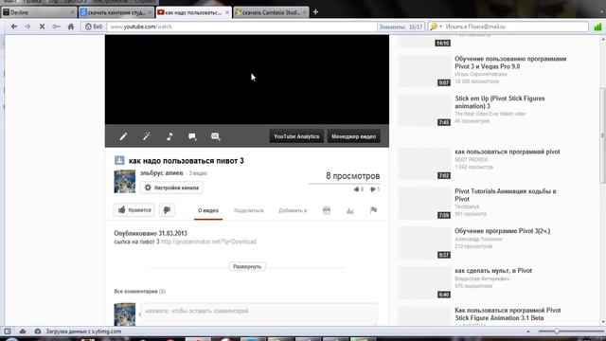Select the О видео tab
The image size is (606, 341).
click(208, 210)
